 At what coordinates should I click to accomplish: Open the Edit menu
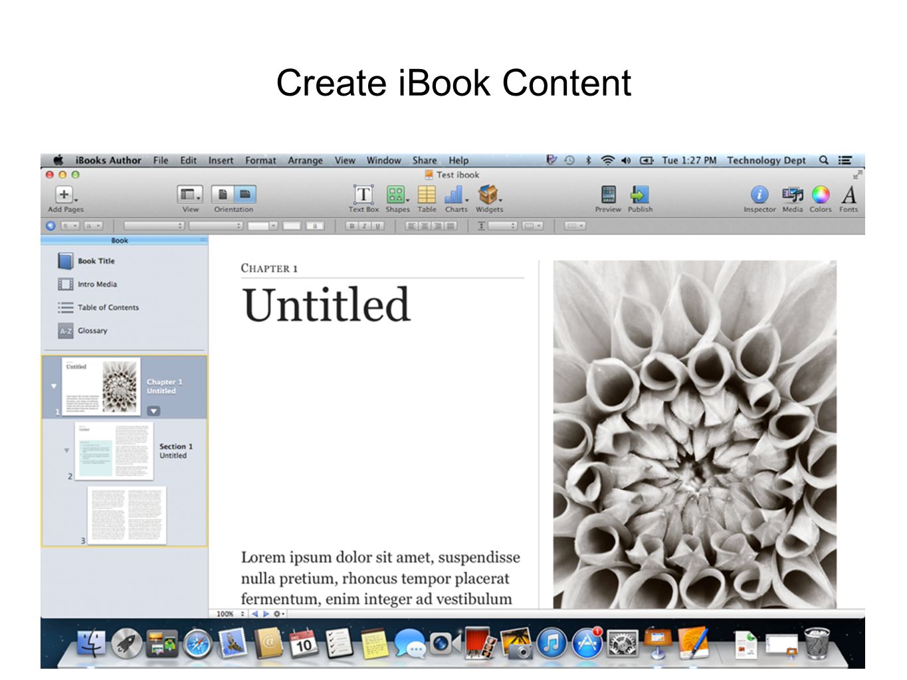[x=188, y=160]
